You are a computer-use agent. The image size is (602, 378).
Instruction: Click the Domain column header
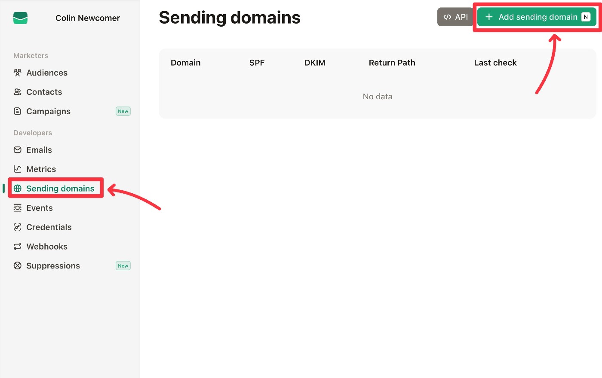(x=185, y=63)
